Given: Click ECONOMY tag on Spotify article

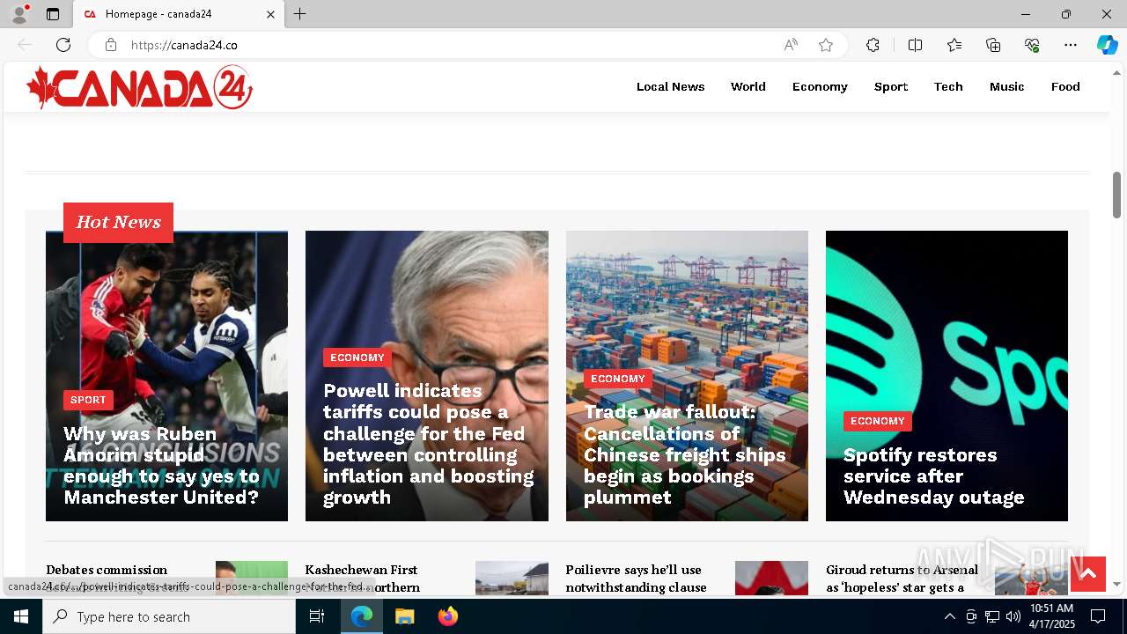Looking at the screenshot, I should coord(878,421).
